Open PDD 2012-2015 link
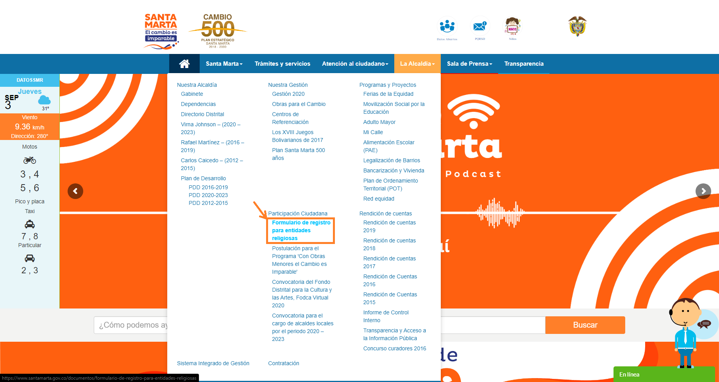719x382 pixels. click(208, 203)
